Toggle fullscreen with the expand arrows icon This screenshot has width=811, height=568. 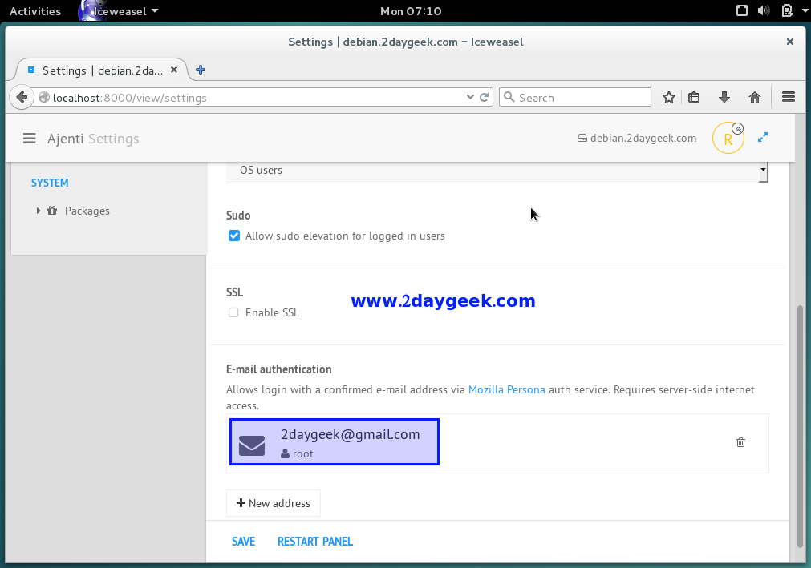click(763, 137)
